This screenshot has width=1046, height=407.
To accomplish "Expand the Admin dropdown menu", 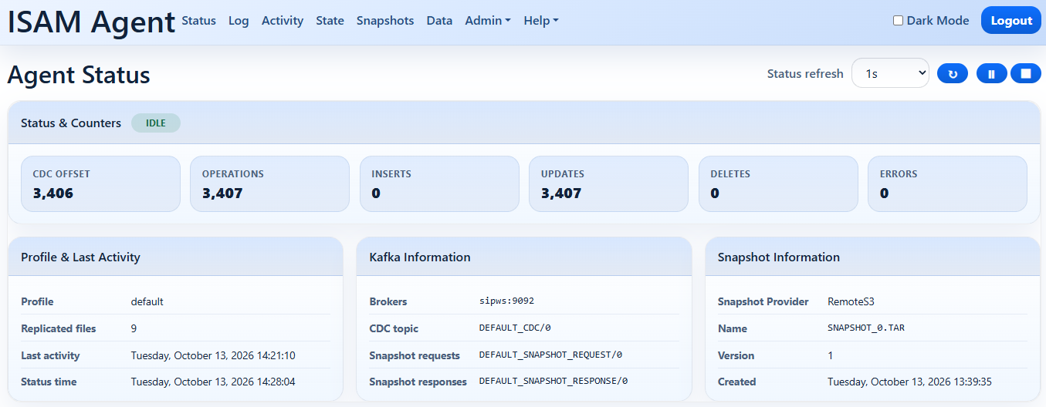I will (x=488, y=21).
